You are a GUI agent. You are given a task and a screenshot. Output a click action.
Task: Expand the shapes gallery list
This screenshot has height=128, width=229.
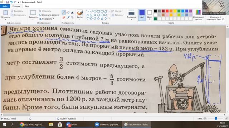pyautogui.click(x=109, y=18)
